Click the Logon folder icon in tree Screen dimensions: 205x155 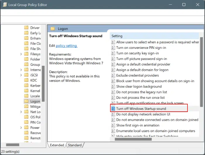tap(26, 101)
